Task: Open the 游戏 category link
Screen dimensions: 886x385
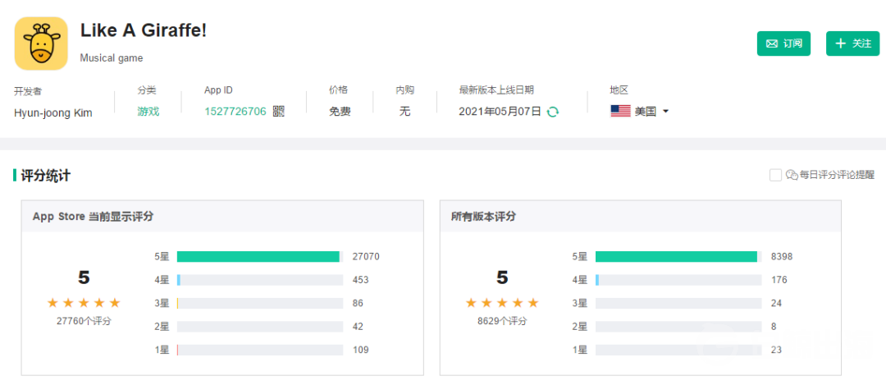Action: (148, 112)
